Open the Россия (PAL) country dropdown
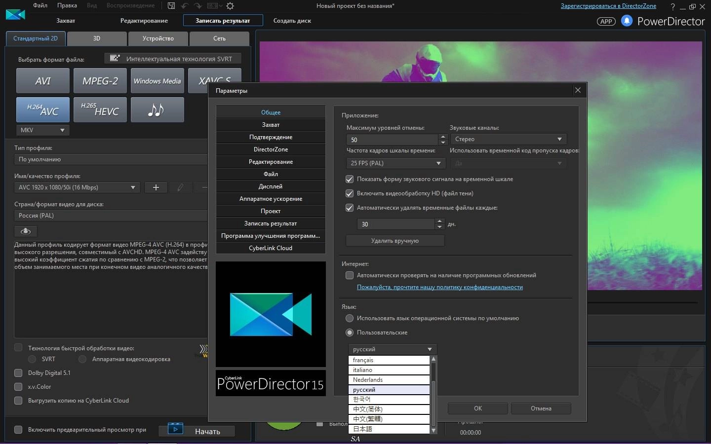This screenshot has width=711, height=444. point(111,216)
